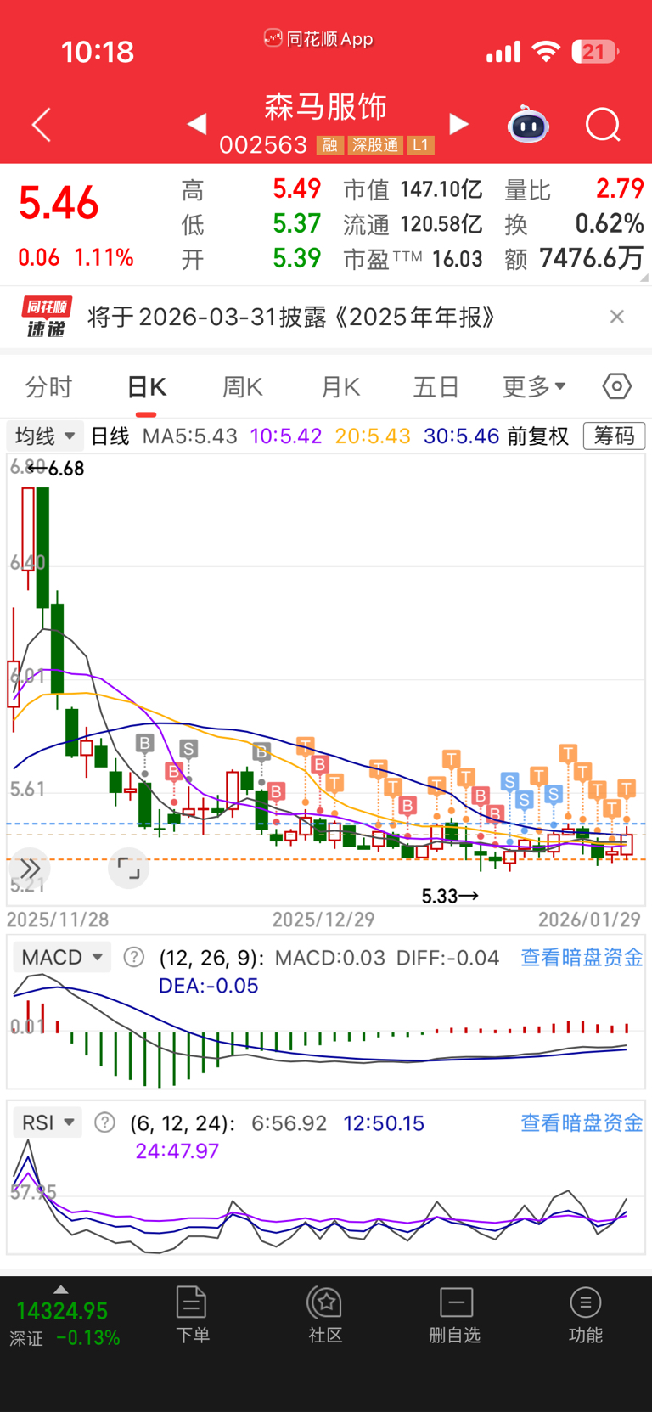Tap the 流通 120.58亿 value
Image resolution: width=652 pixels, height=1412 pixels.
[413, 224]
